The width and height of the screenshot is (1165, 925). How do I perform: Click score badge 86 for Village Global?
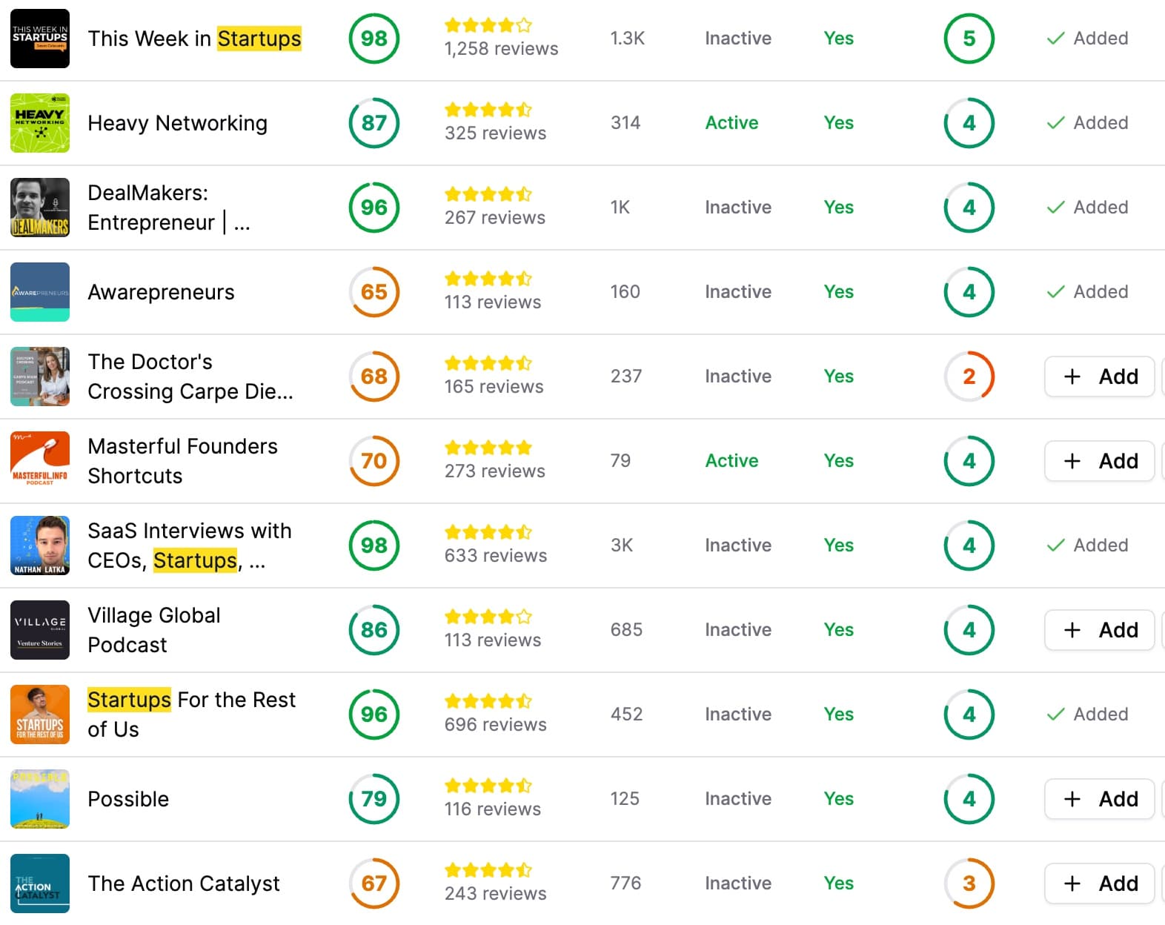tap(374, 630)
